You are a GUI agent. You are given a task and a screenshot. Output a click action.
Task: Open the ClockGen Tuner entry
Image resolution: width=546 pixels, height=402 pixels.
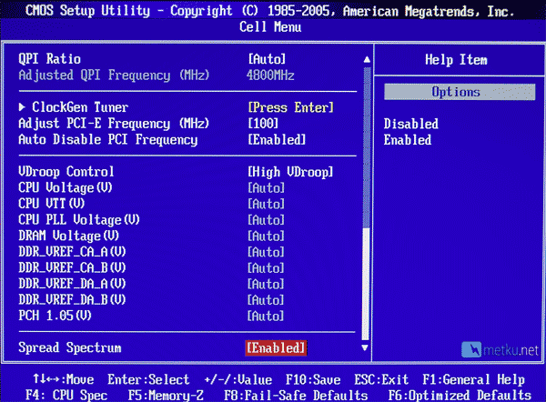(x=80, y=107)
